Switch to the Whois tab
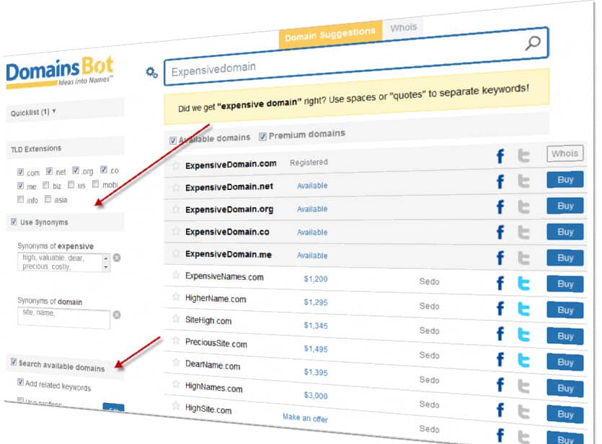Screen dimensions: 602x444 404,27
